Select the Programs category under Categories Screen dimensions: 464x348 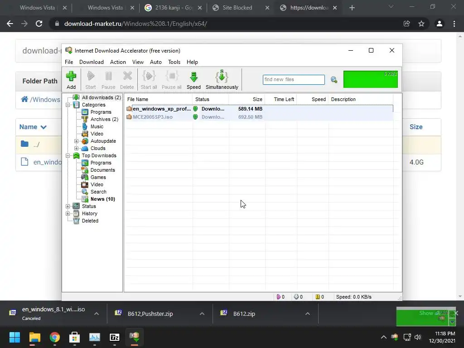[101, 112]
